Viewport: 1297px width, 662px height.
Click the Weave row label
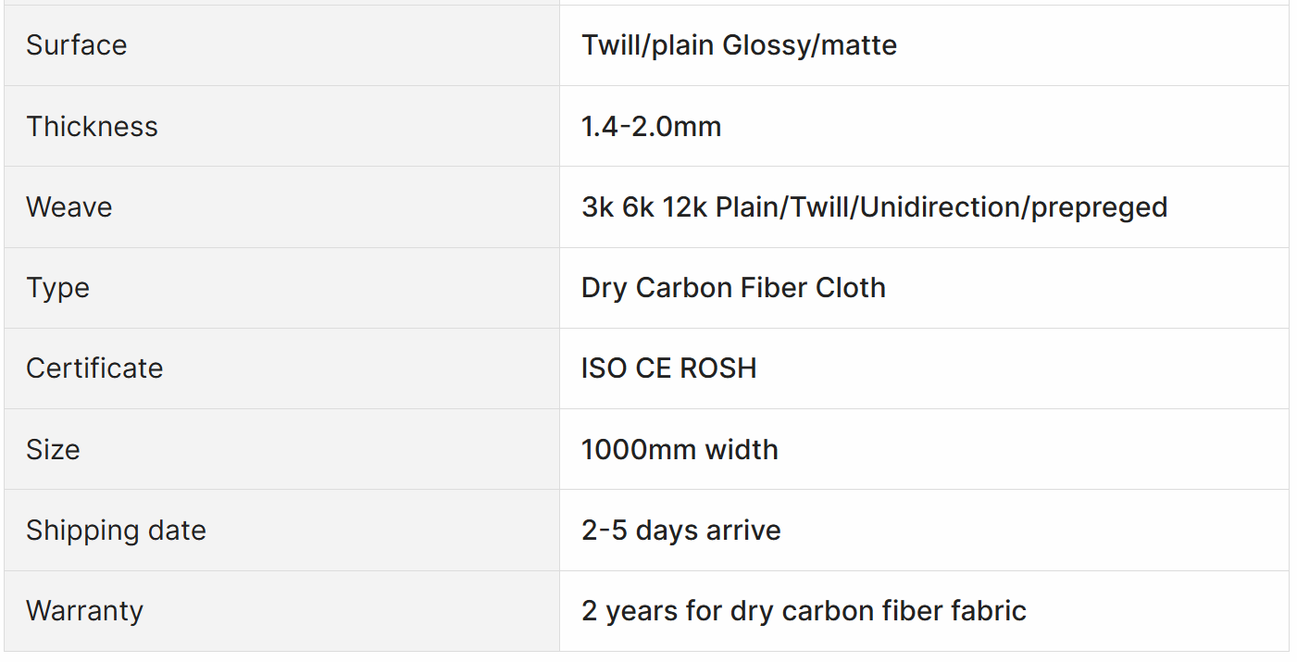[69, 206]
